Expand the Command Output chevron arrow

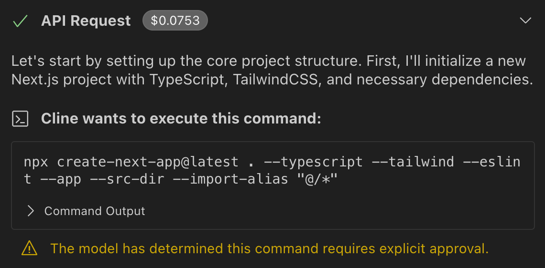pyautogui.click(x=31, y=211)
